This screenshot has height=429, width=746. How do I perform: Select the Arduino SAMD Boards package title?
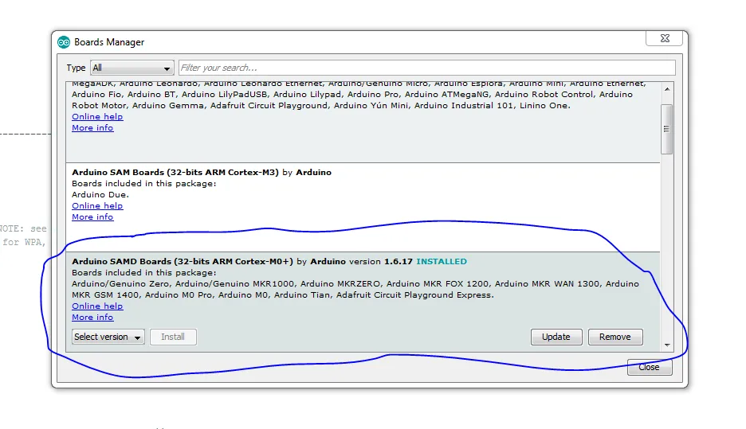pos(183,262)
